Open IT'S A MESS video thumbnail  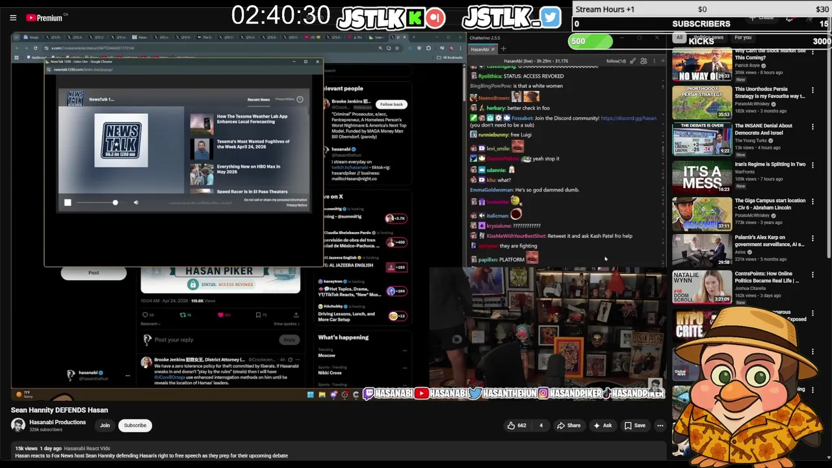coord(701,177)
